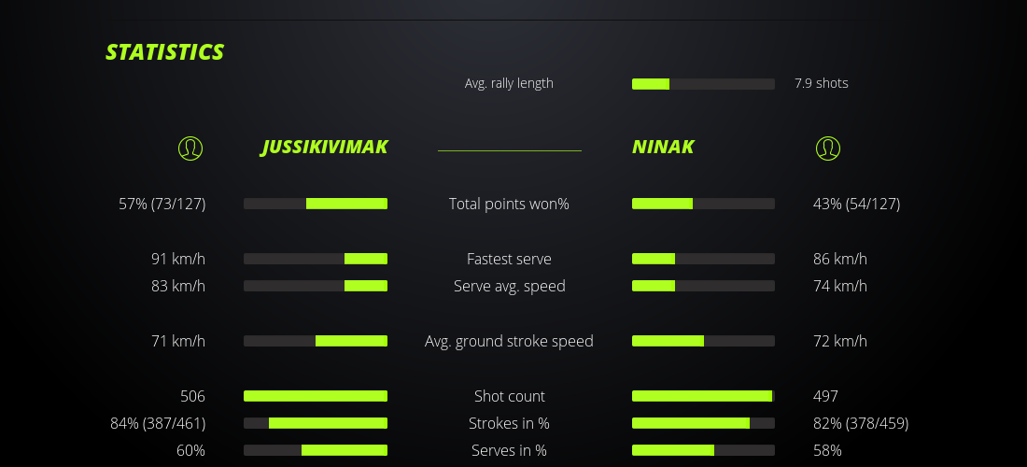Image resolution: width=1027 pixels, height=467 pixels.
Task: Click the Avg. rally length progress bar
Action: pyautogui.click(x=703, y=84)
